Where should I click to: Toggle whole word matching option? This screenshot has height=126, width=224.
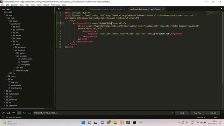(14, 113)
